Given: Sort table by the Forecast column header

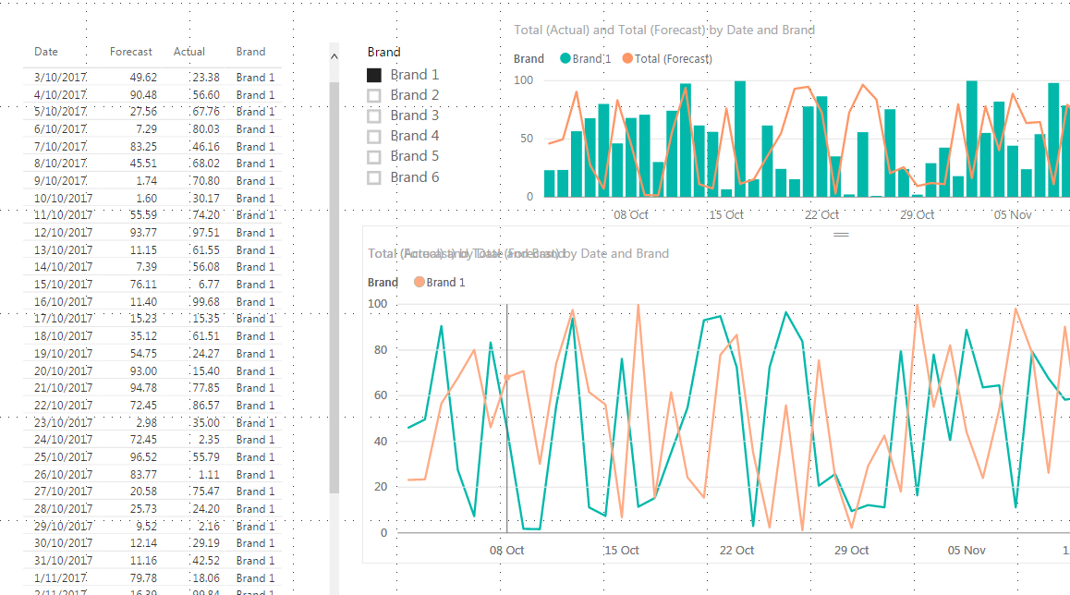Looking at the screenshot, I should tap(131, 52).
